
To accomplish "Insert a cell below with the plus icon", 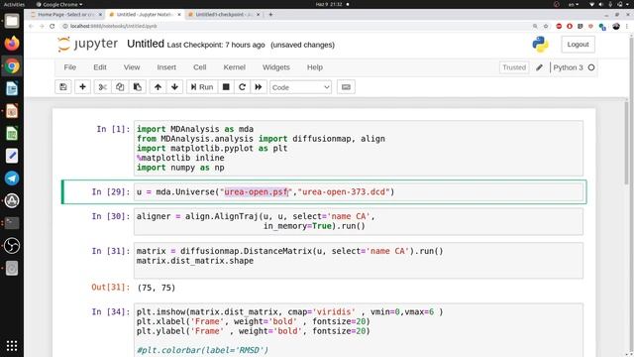I will point(82,87).
